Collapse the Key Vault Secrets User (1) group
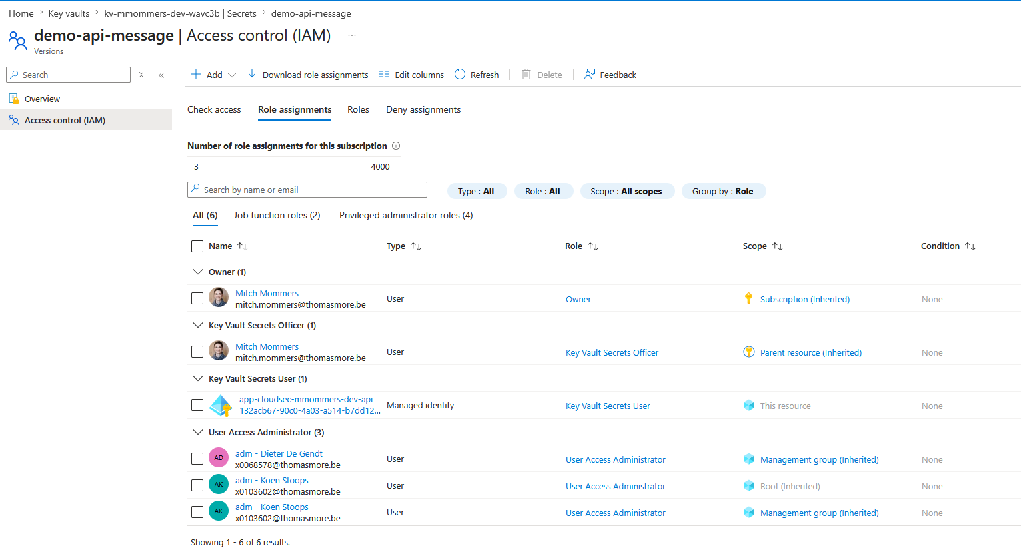1021x552 pixels. [197, 378]
